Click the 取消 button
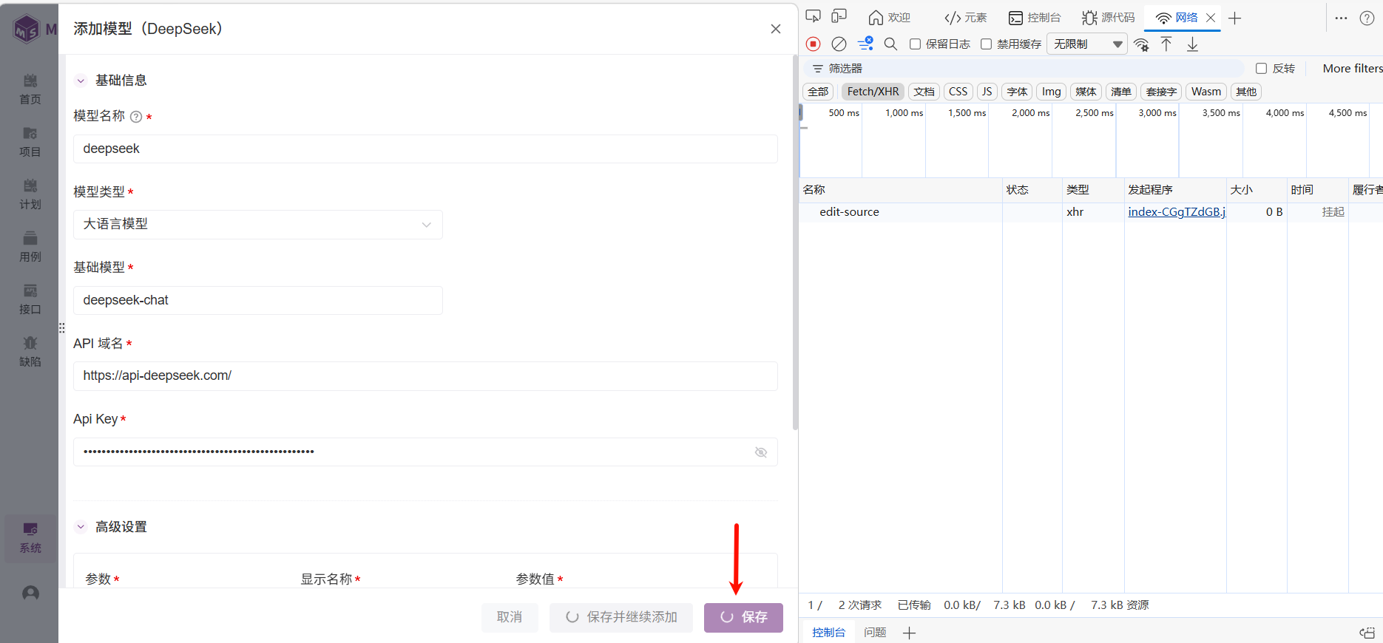Viewport: 1383px width, 643px height. [509, 617]
